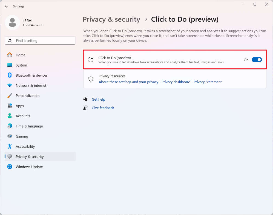273x215 pixels.
Task: Click the Find a setting search box
Action: [x=40, y=40]
